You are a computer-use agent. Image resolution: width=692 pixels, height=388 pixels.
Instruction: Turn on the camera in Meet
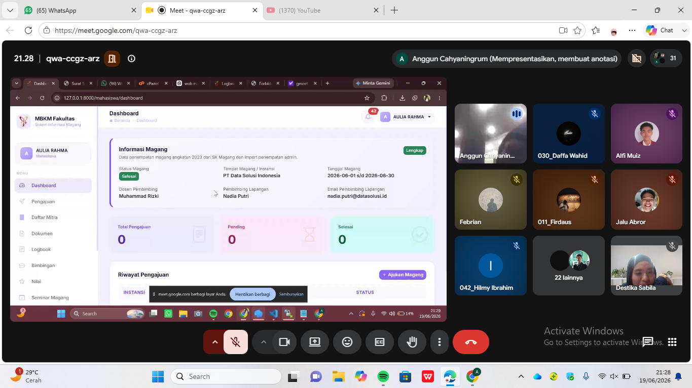point(284,342)
